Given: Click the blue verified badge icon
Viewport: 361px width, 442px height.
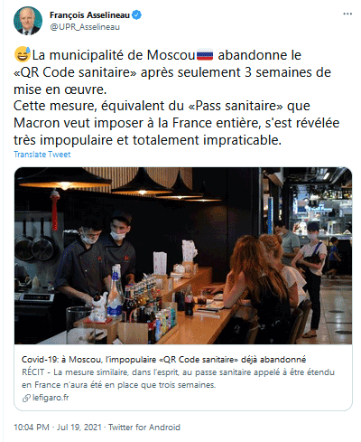Looking at the screenshot, I should (137, 14).
